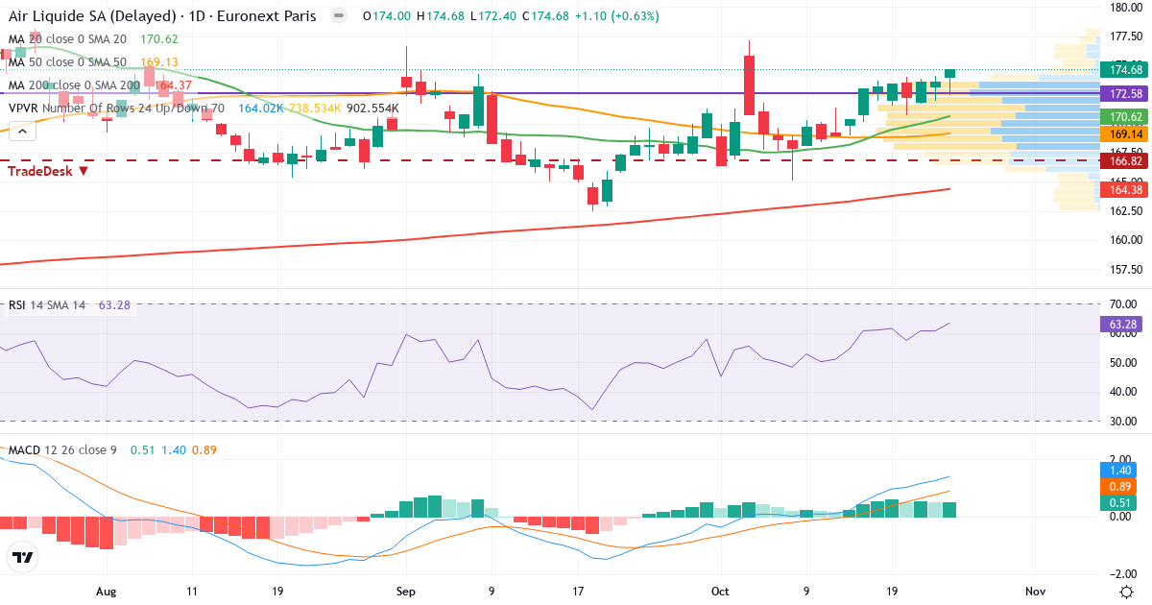Click the change value +1.10 (+0.63%)

click(615, 16)
